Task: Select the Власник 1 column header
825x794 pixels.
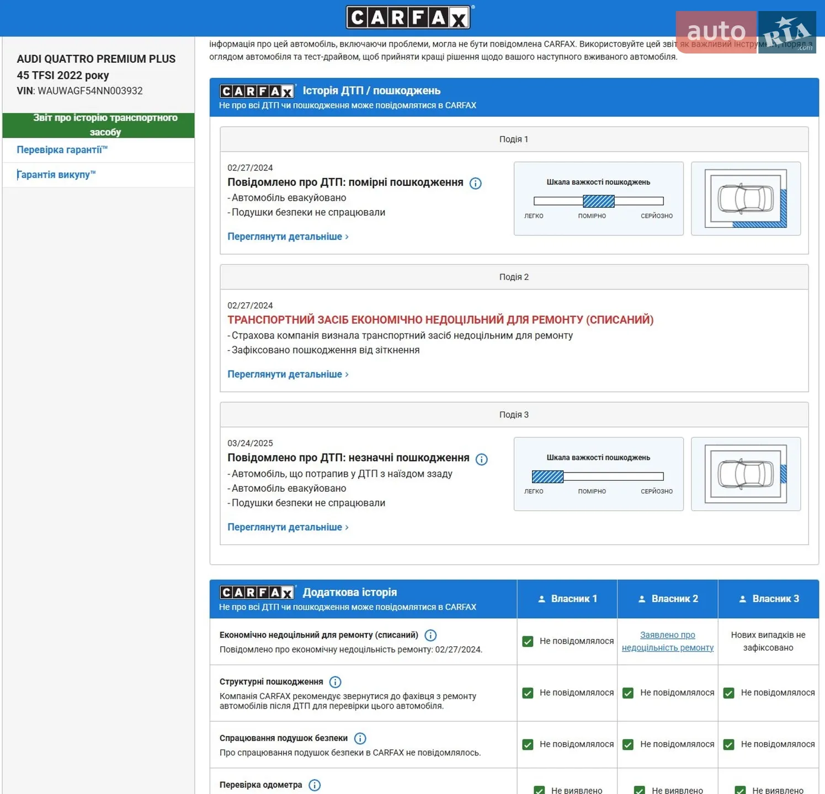Action: click(567, 599)
